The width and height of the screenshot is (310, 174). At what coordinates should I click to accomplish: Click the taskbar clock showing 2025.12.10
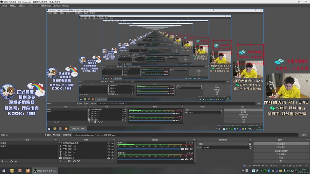pos(303,171)
